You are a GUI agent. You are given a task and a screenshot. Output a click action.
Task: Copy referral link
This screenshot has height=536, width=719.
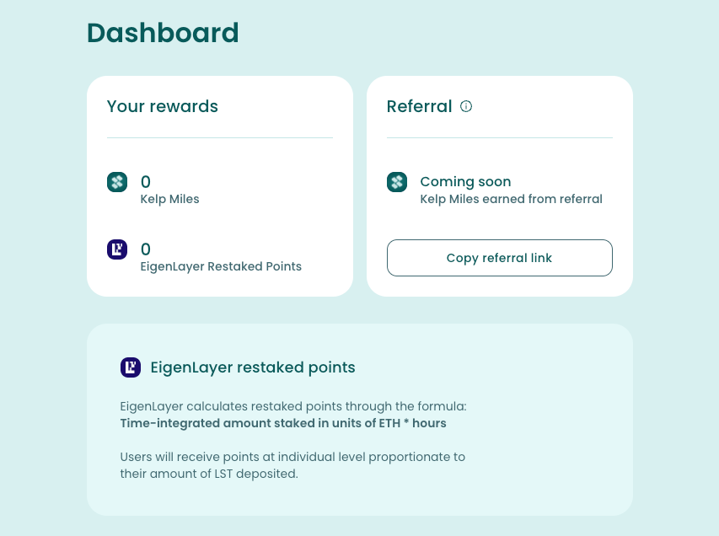(499, 258)
